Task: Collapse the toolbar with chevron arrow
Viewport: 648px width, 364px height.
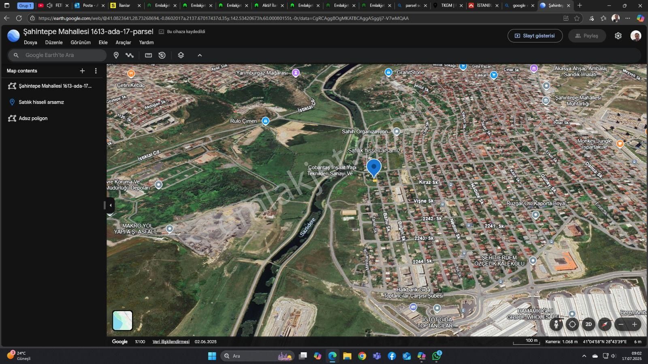Action: (200, 55)
